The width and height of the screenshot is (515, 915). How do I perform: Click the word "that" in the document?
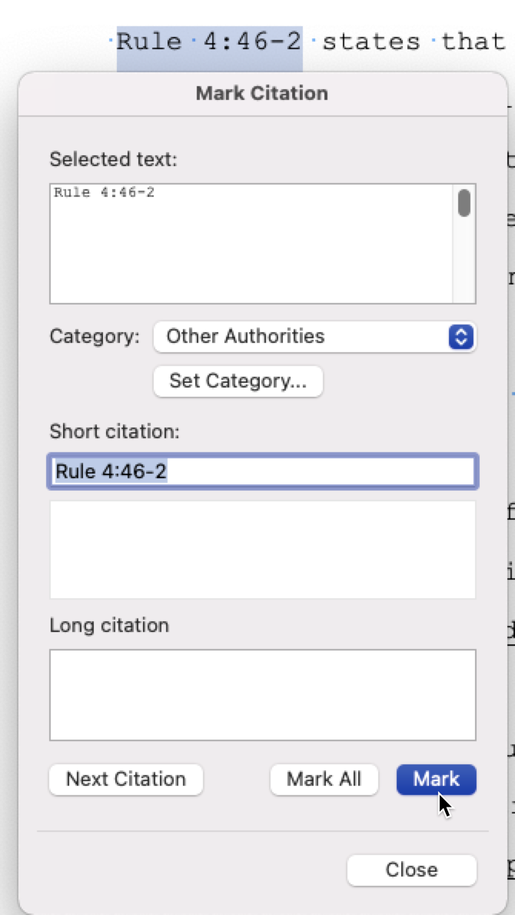473,40
